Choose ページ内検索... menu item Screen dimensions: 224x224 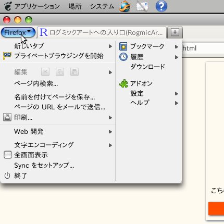click(x=58, y=84)
